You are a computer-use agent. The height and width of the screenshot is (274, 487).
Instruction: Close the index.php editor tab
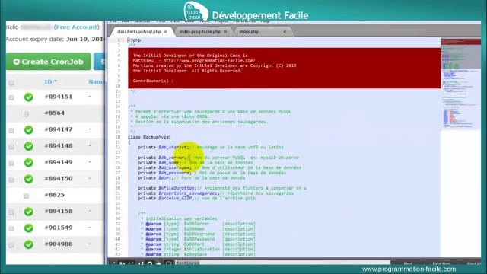coord(285,32)
